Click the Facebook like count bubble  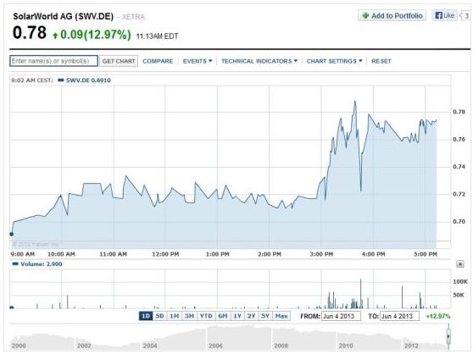(x=465, y=15)
